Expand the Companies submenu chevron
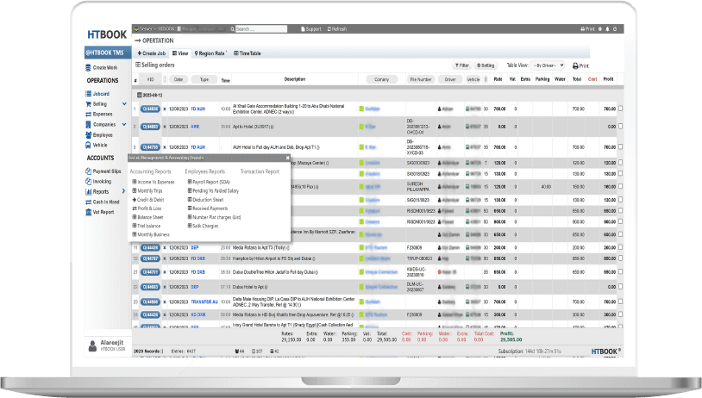Image resolution: width=702 pixels, height=398 pixels. tap(124, 125)
